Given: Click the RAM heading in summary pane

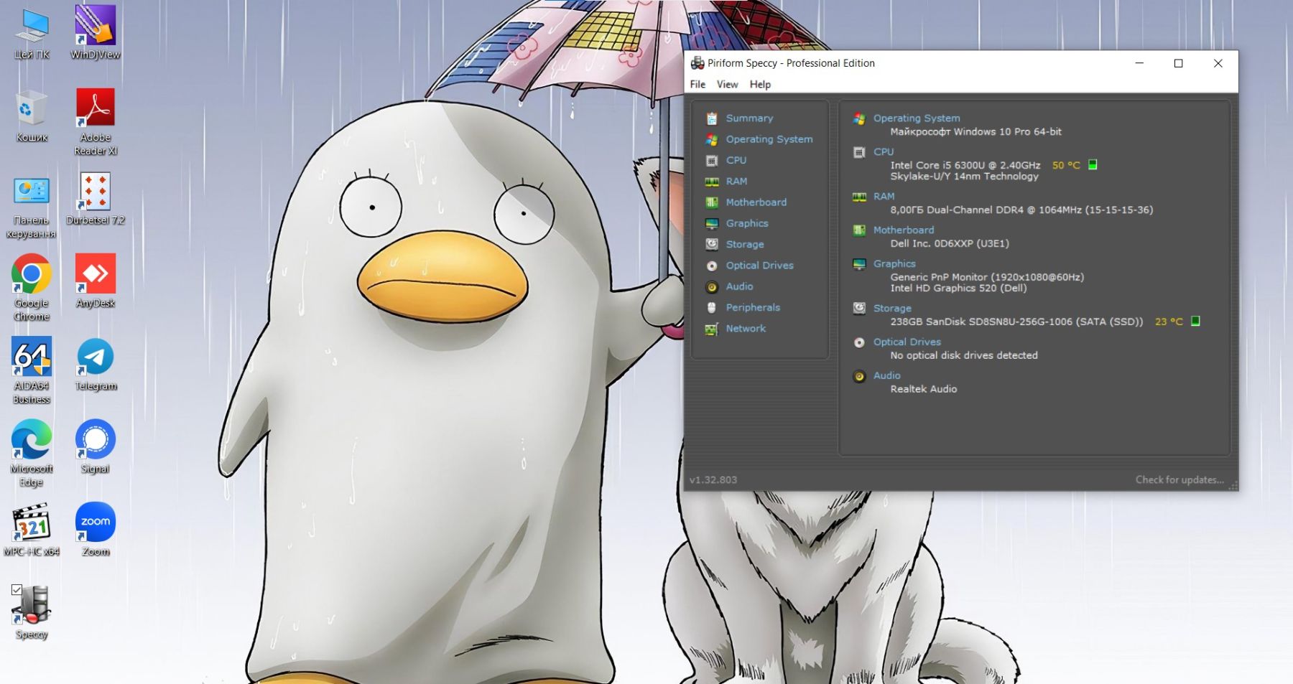Looking at the screenshot, I should (884, 197).
